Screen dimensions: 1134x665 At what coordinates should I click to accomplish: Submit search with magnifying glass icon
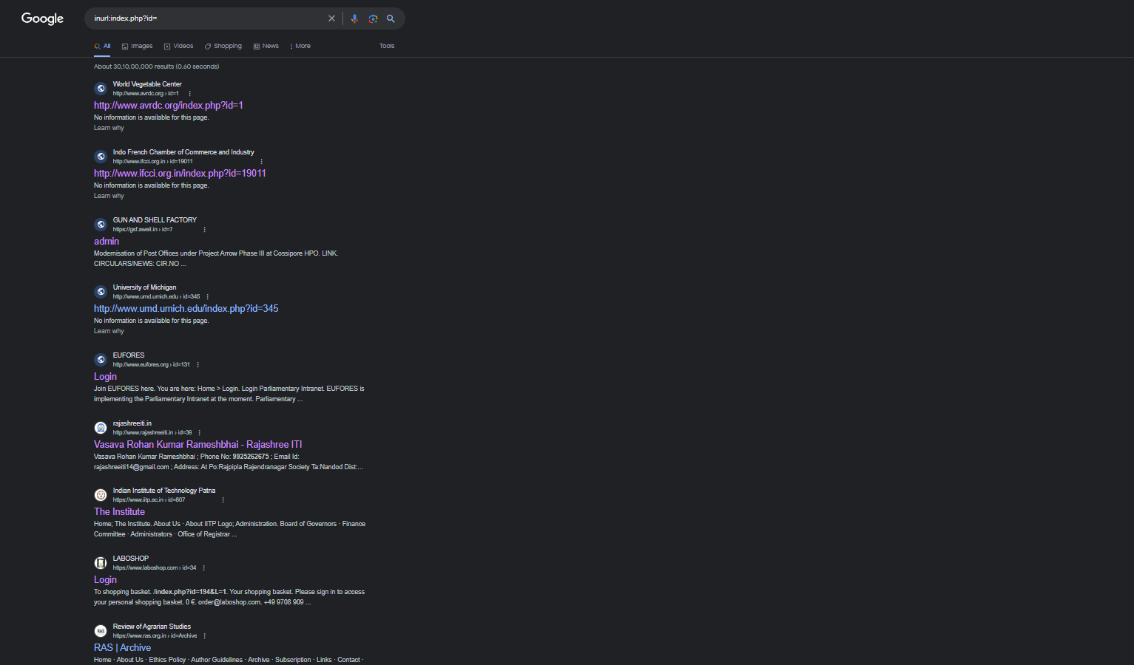[391, 18]
